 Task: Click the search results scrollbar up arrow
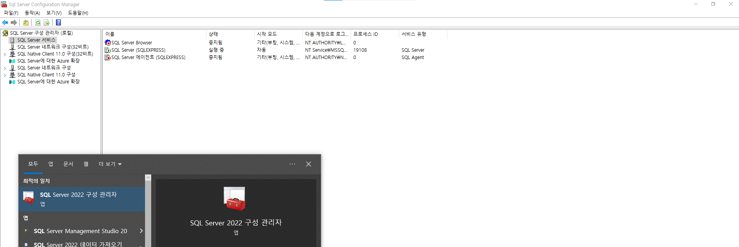pos(148,178)
